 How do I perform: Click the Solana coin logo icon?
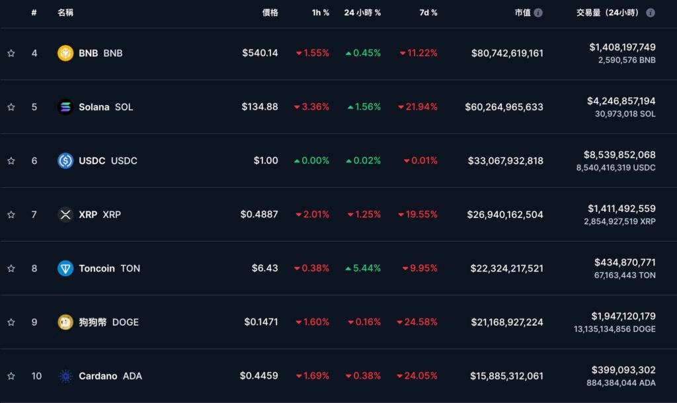(65, 107)
